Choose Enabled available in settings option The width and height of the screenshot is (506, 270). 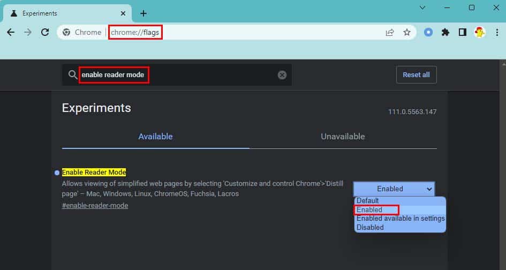pyautogui.click(x=400, y=219)
